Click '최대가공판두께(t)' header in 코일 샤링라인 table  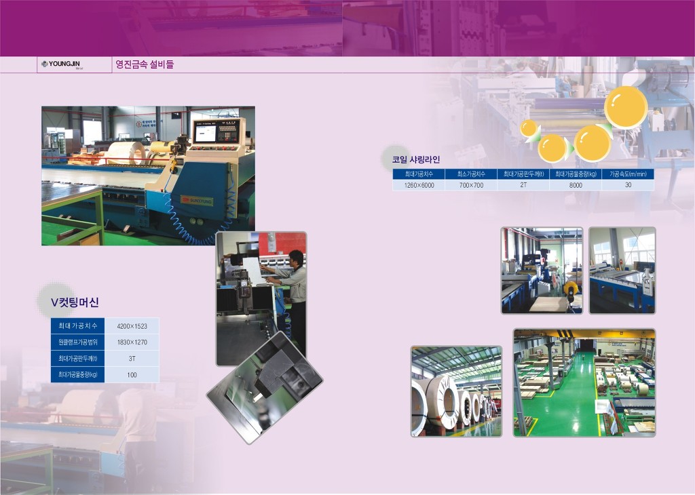pos(523,174)
